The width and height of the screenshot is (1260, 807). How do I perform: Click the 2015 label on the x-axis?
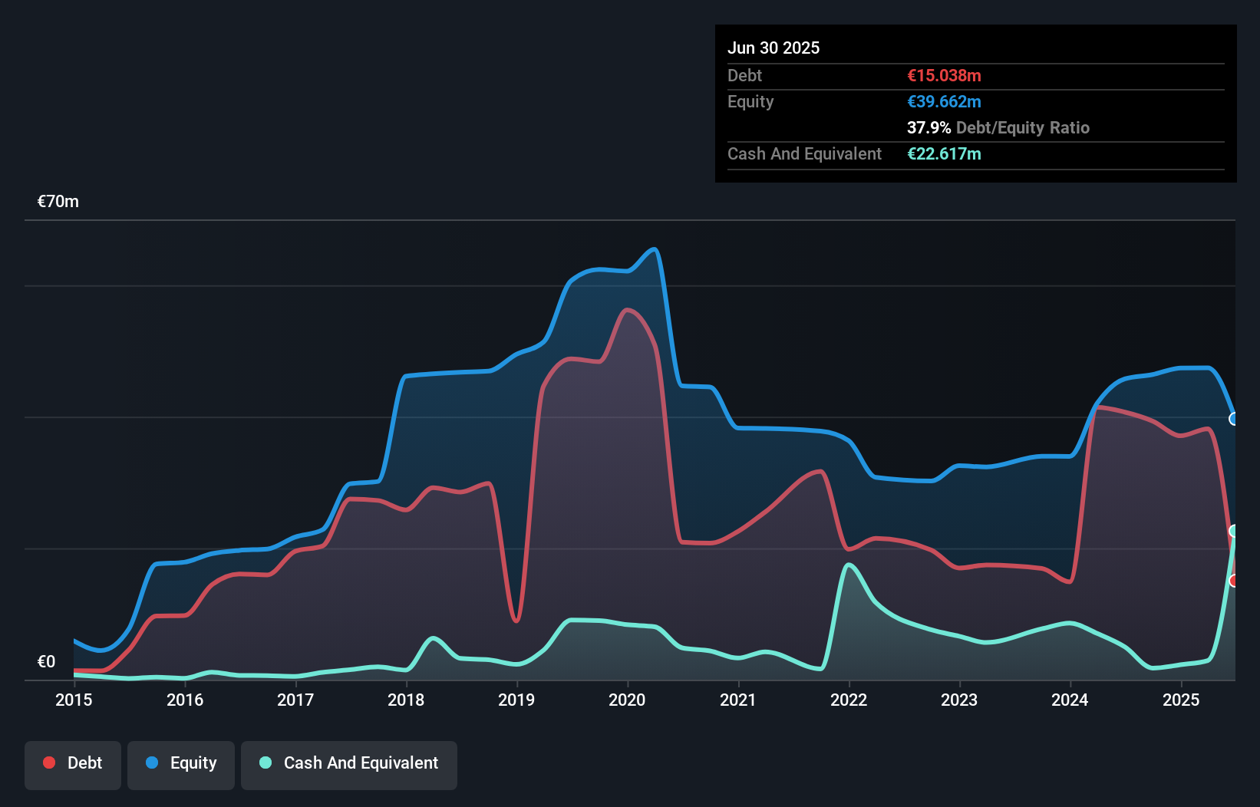click(x=74, y=700)
